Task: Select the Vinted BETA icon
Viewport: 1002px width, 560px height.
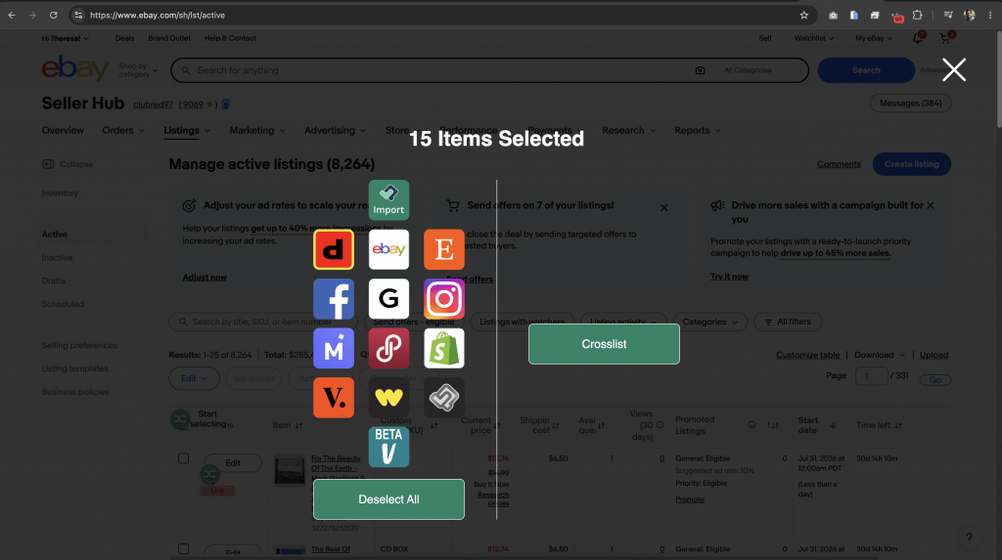Action: pyautogui.click(x=388, y=447)
